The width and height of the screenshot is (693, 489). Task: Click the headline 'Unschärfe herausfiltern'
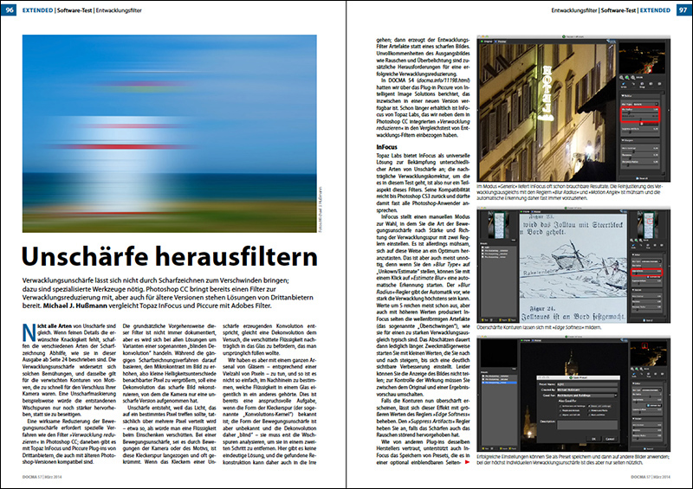(169, 257)
